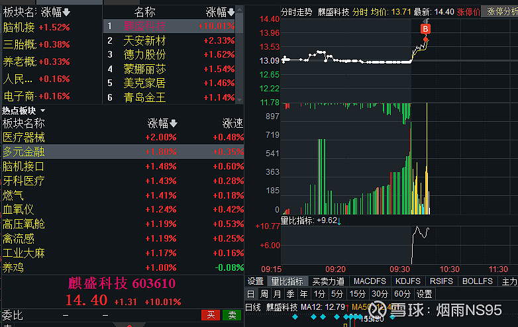Viewport: 518px width, 327px height.
Task: Switch to the MACDFS indicator tab
Action: tap(370, 281)
